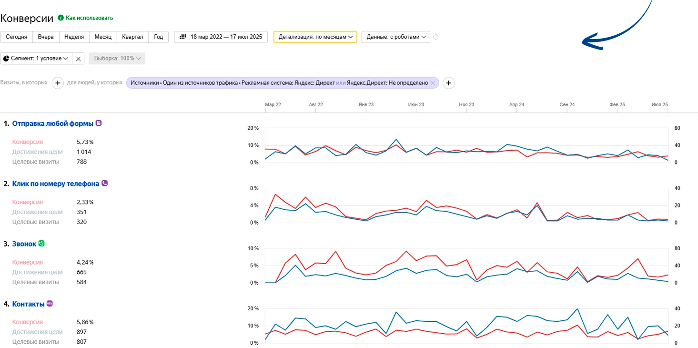Select the Сегодня period tab
Image resolution: width=698 pixels, height=348 pixels.
[16, 37]
